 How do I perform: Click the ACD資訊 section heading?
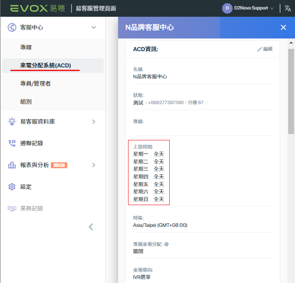click(x=146, y=49)
